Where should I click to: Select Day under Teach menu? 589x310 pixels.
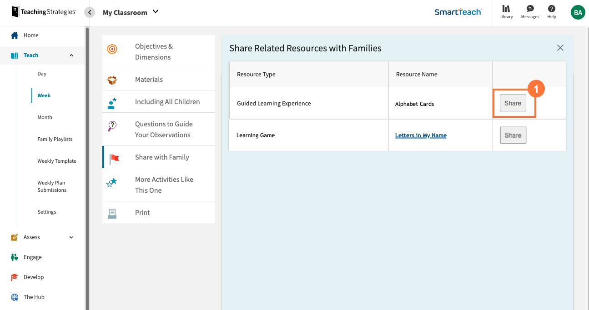coord(42,74)
